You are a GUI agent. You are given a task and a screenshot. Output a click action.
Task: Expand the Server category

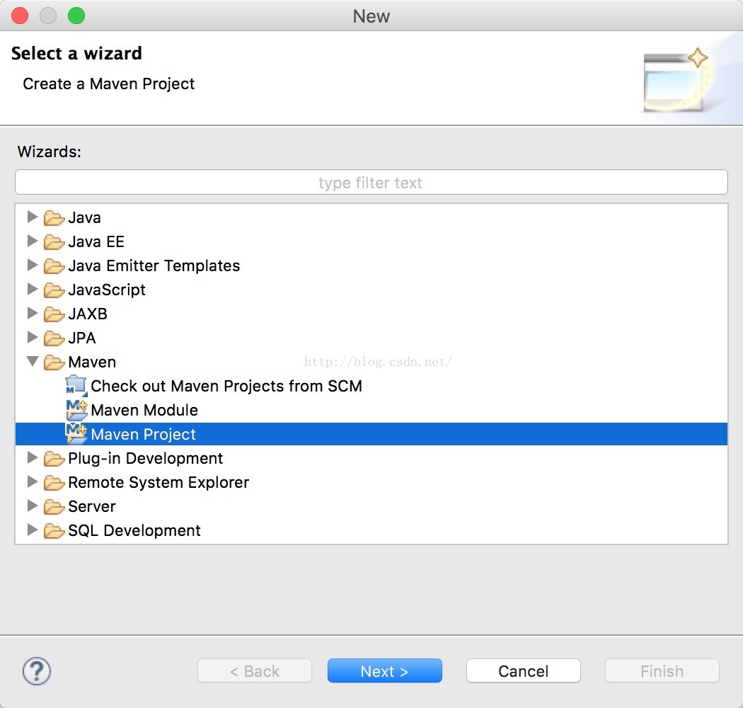coord(33,506)
